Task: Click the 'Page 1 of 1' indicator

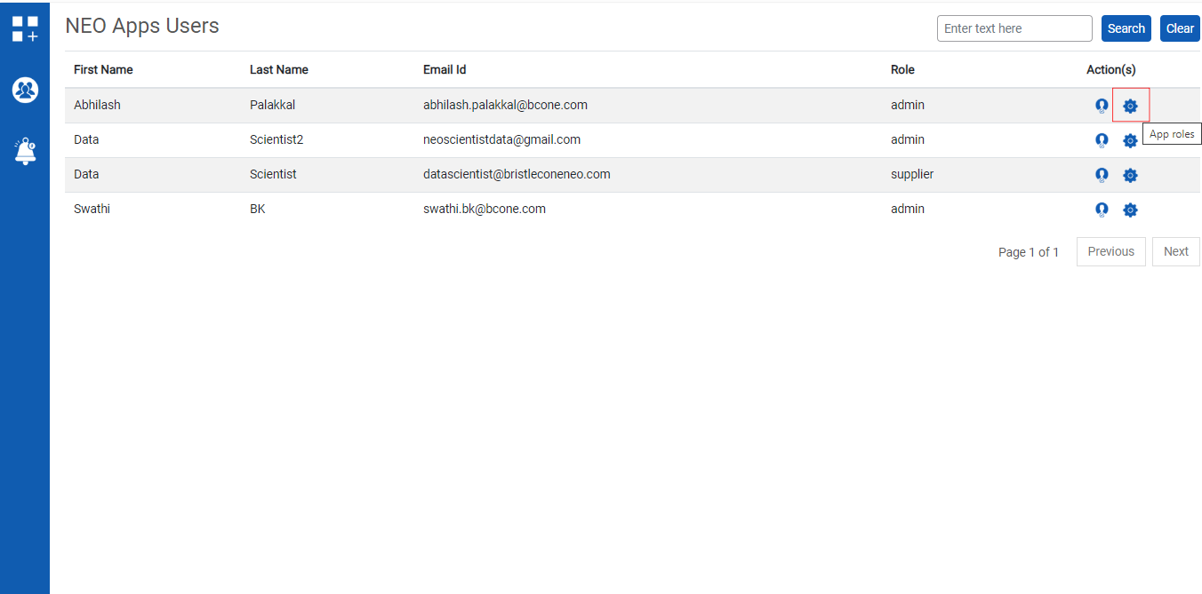Action: (1029, 252)
